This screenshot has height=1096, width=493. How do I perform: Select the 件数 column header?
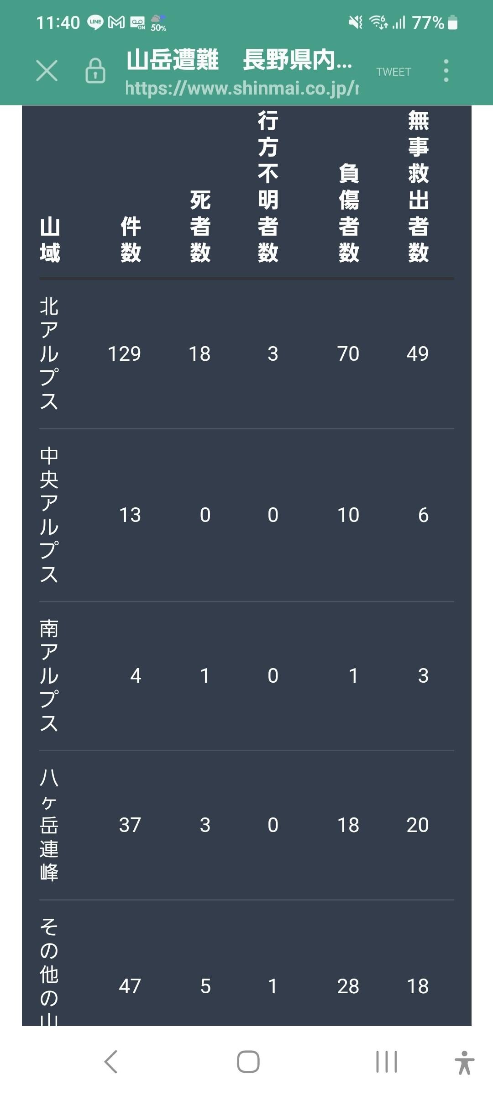(x=131, y=240)
